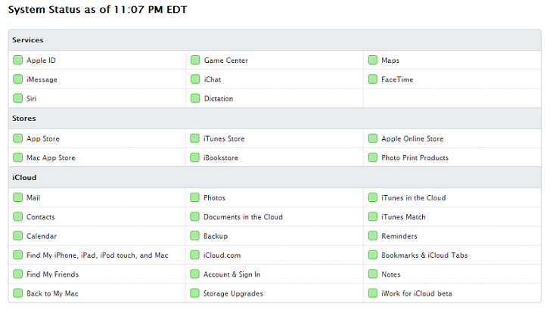This screenshot has height=313, width=553.
Task: Open the App Store status entry
Action: point(43,139)
